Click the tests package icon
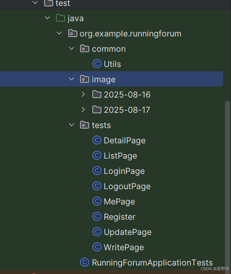Viewport: 231px width, 274px height. [x=85, y=125]
